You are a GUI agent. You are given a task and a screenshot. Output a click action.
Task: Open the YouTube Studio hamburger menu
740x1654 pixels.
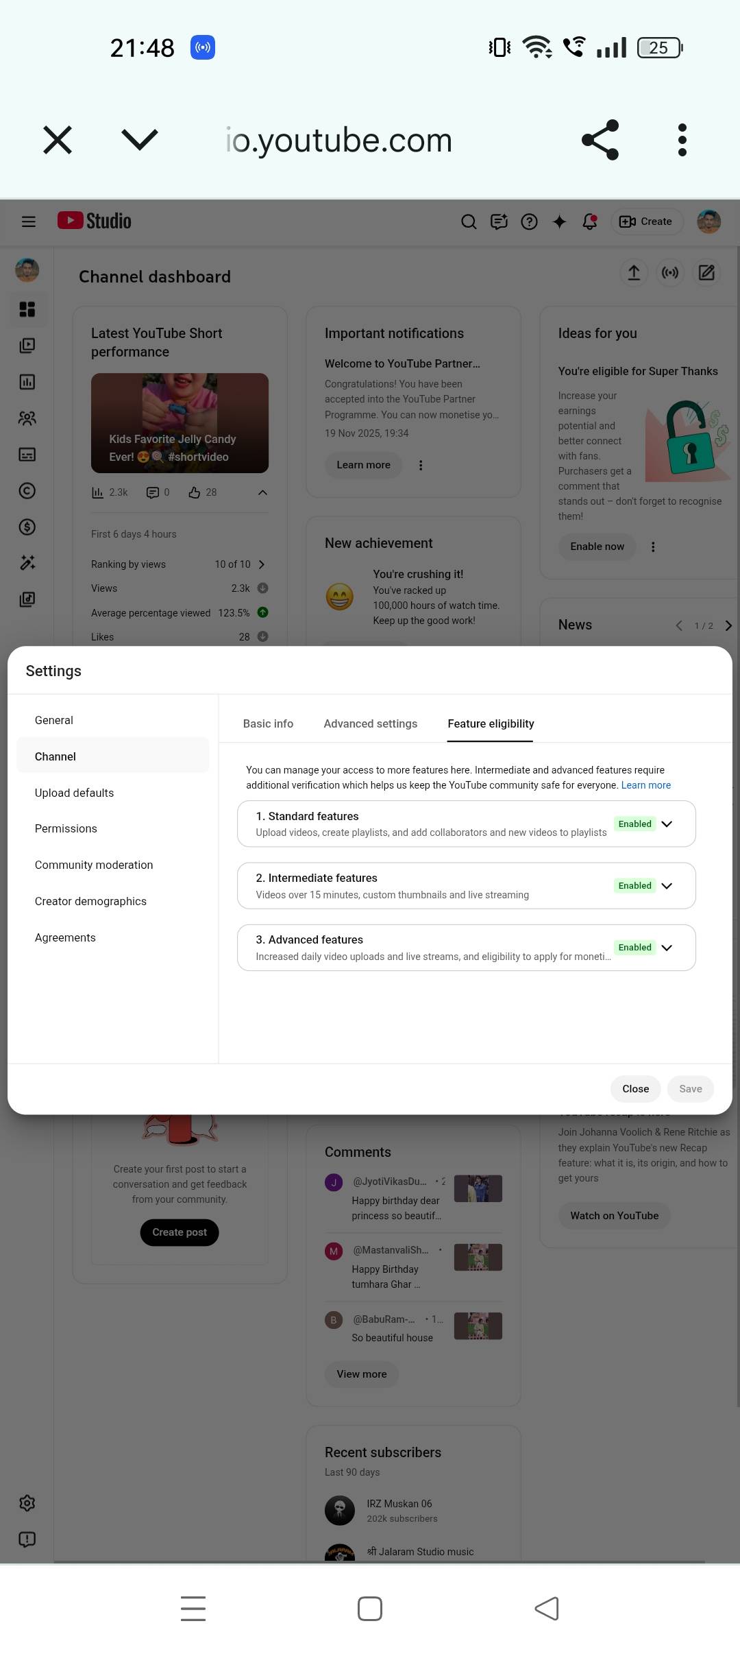point(28,221)
